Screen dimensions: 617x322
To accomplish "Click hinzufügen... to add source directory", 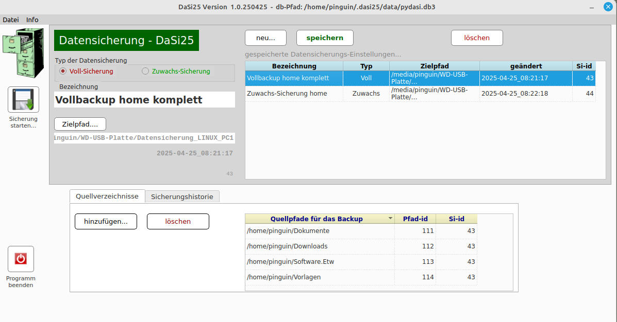I will pyautogui.click(x=106, y=221).
